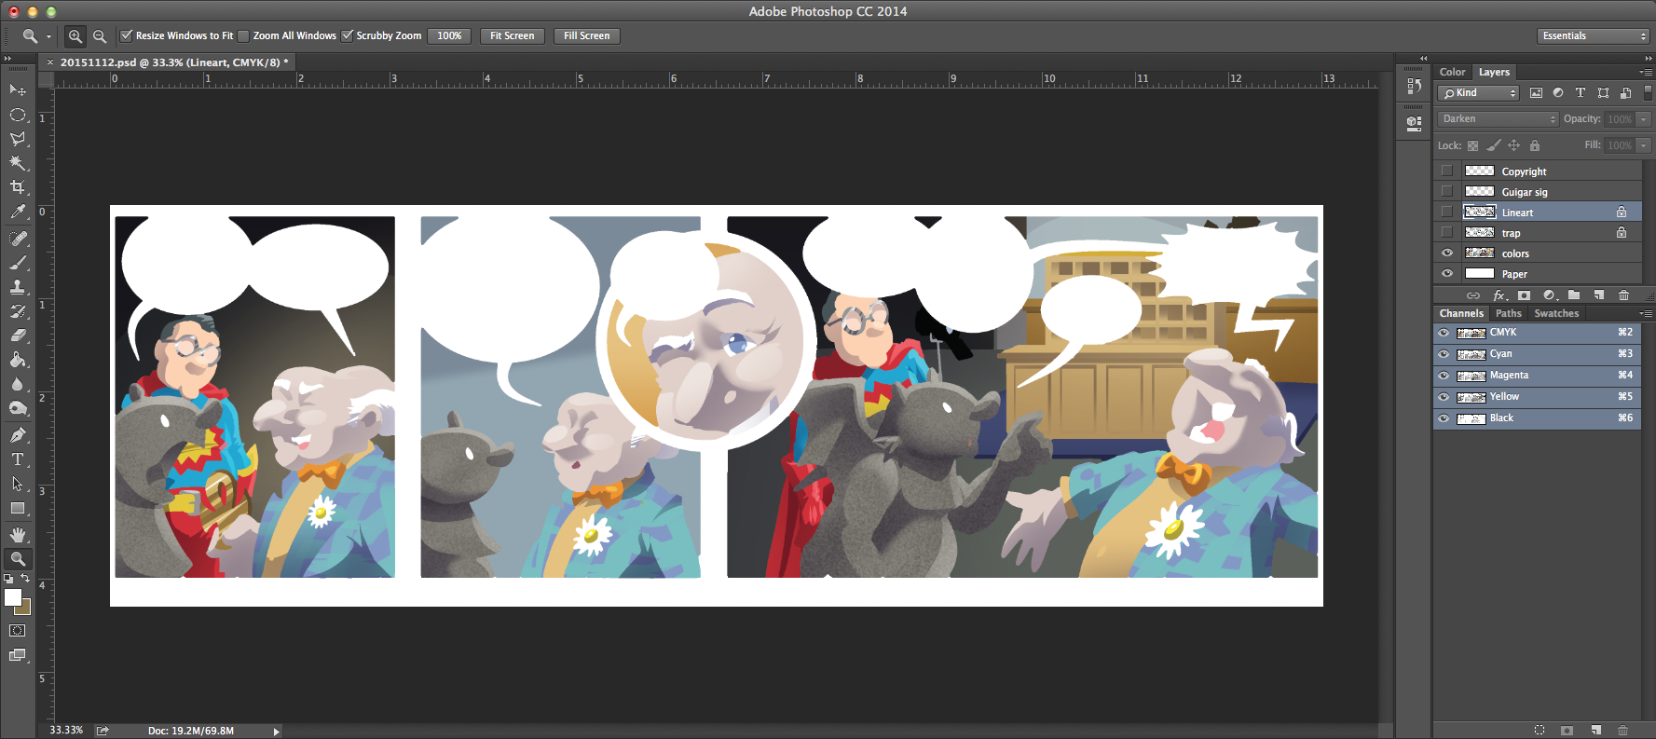Enable Zoom All Windows checkbox
The image size is (1656, 739).
pos(244,36)
